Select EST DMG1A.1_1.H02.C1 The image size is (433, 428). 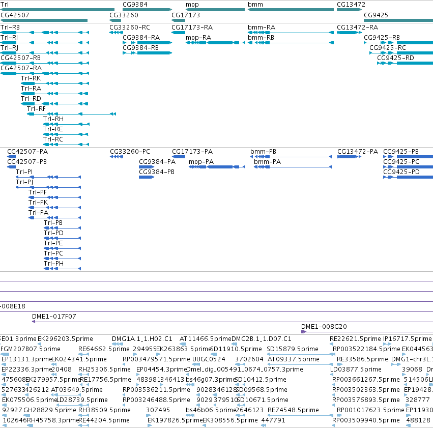pyautogui.click(x=118, y=344)
